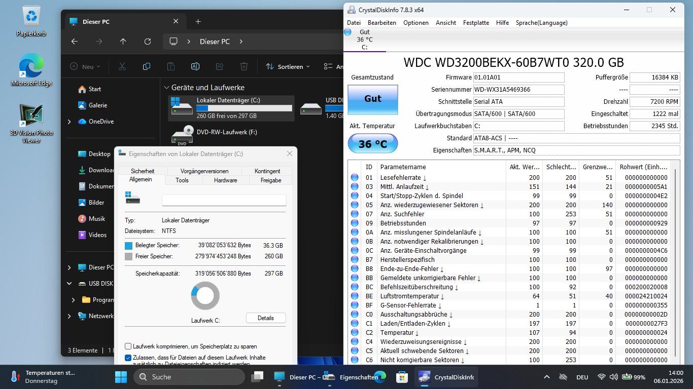Switch to the Sicherheit tab in Eigenschaften
Viewport: 693px width, 389px height.
142,171
